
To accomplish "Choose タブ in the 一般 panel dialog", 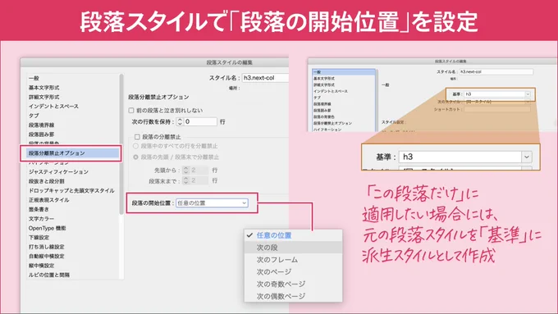I will (317, 98).
